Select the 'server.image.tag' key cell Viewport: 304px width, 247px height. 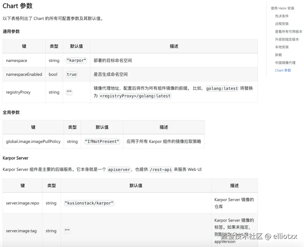23,231
